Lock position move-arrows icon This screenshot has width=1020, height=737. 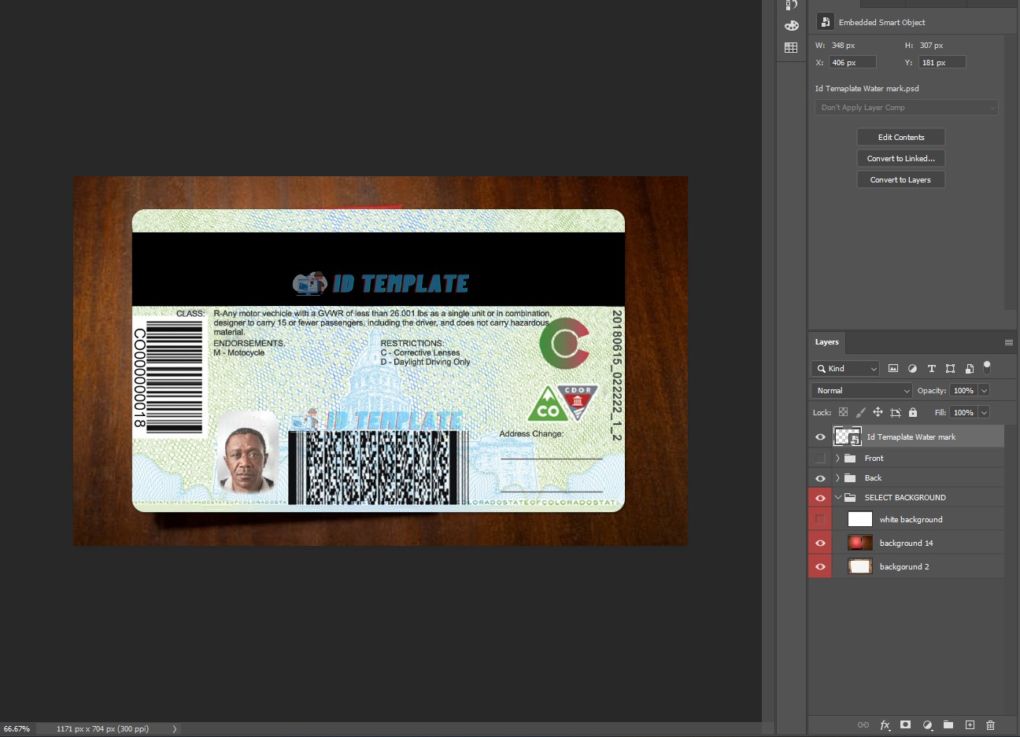click(878, 412)
